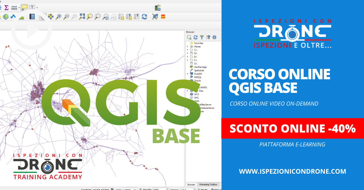This screenshot has height=190, width=364.
Task: Select WFS in the Browser tree
Action: 194,98
